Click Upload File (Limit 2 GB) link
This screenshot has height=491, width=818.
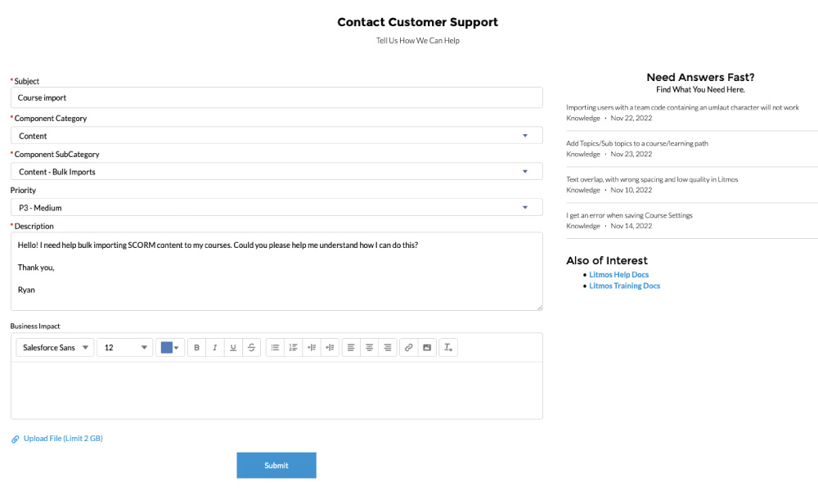tap(63, 439)
